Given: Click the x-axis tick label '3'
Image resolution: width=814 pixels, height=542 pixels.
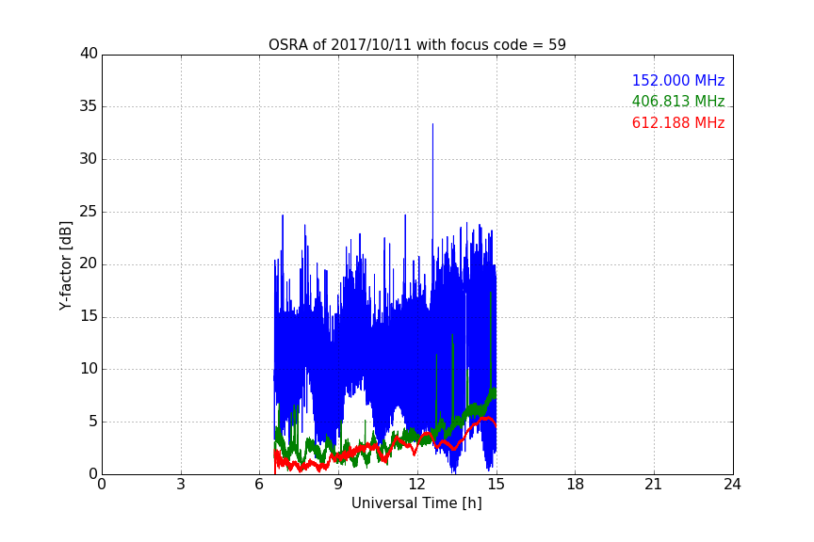Looking at the screenshot, I should 181,485.
